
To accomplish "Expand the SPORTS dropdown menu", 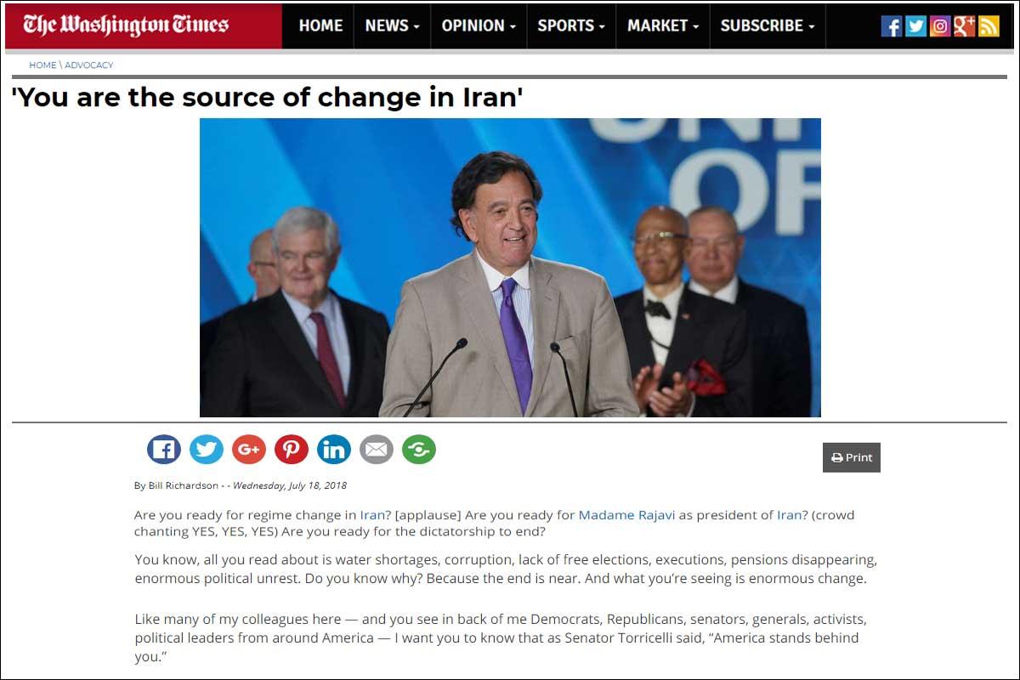I will tap(571, 25).
